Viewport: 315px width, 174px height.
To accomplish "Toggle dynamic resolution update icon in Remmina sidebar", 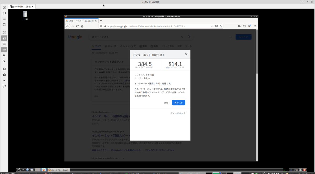I will click(x=4, y=32).
